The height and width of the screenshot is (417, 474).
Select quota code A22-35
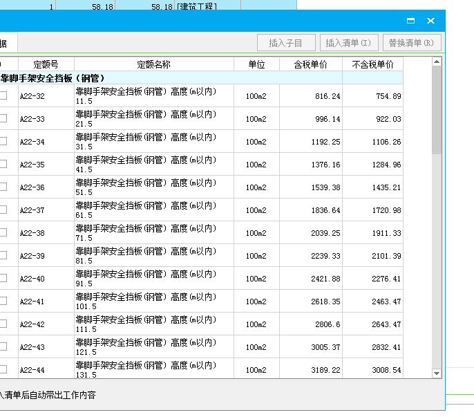(x=32, y=165)
